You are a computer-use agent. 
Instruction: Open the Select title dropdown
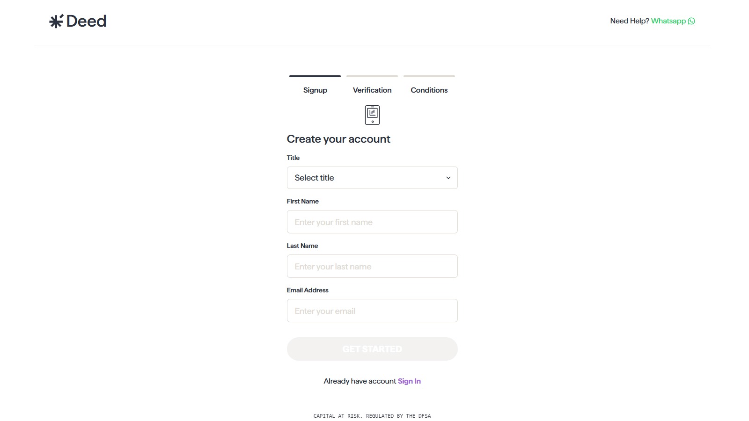tap(372, 178)
